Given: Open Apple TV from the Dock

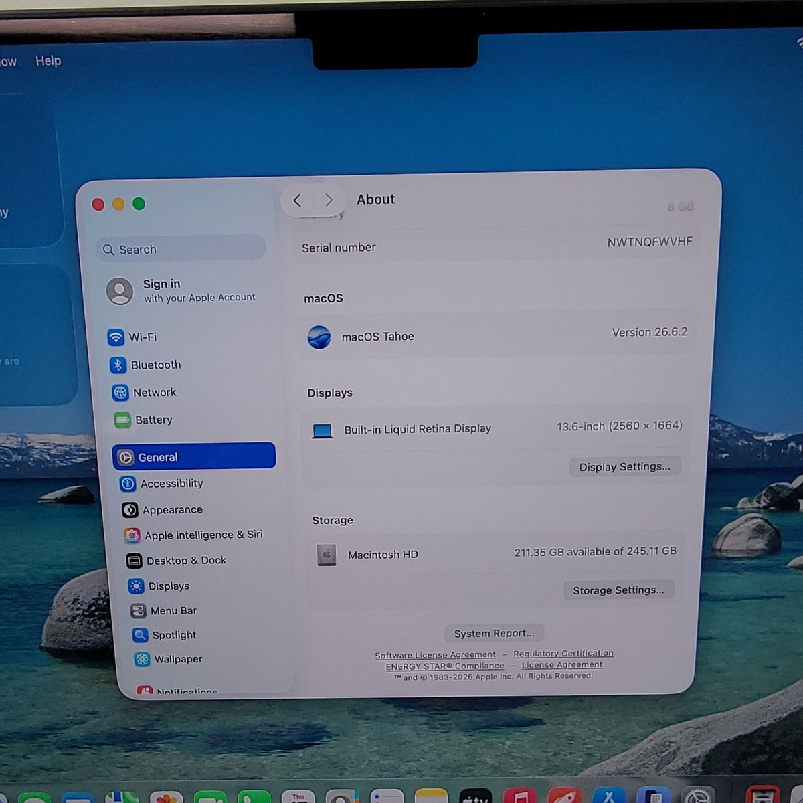Looking at the screenshot, I should 476,796.
